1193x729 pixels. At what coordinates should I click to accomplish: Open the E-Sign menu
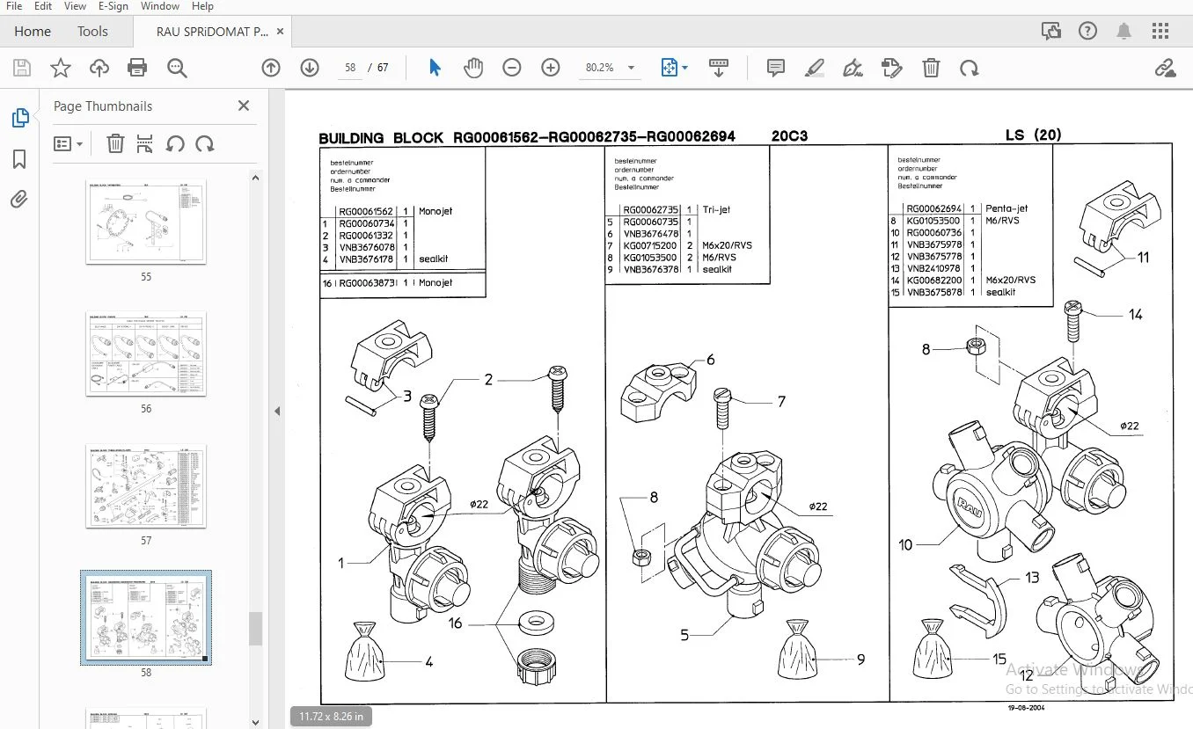pyautogui.click(x=113, y=6)
